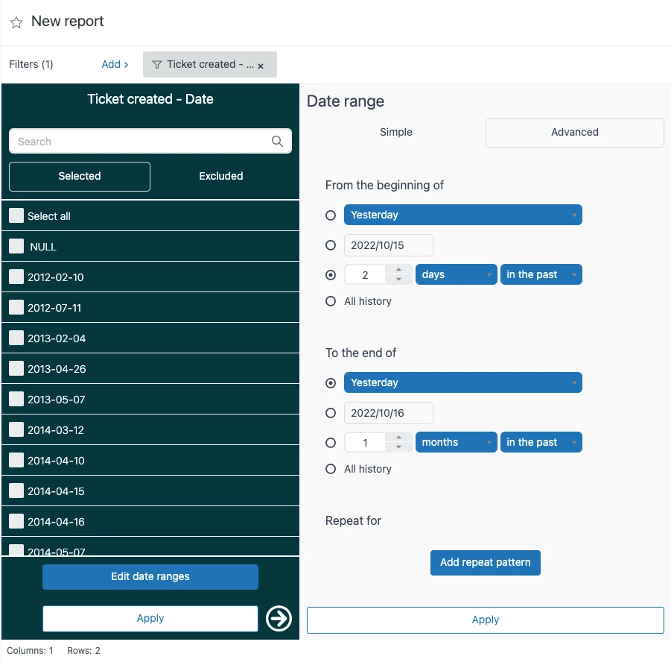The image size is (671, 662).
Task: Tick the NULL value checkbox
Action: [16, 246]
